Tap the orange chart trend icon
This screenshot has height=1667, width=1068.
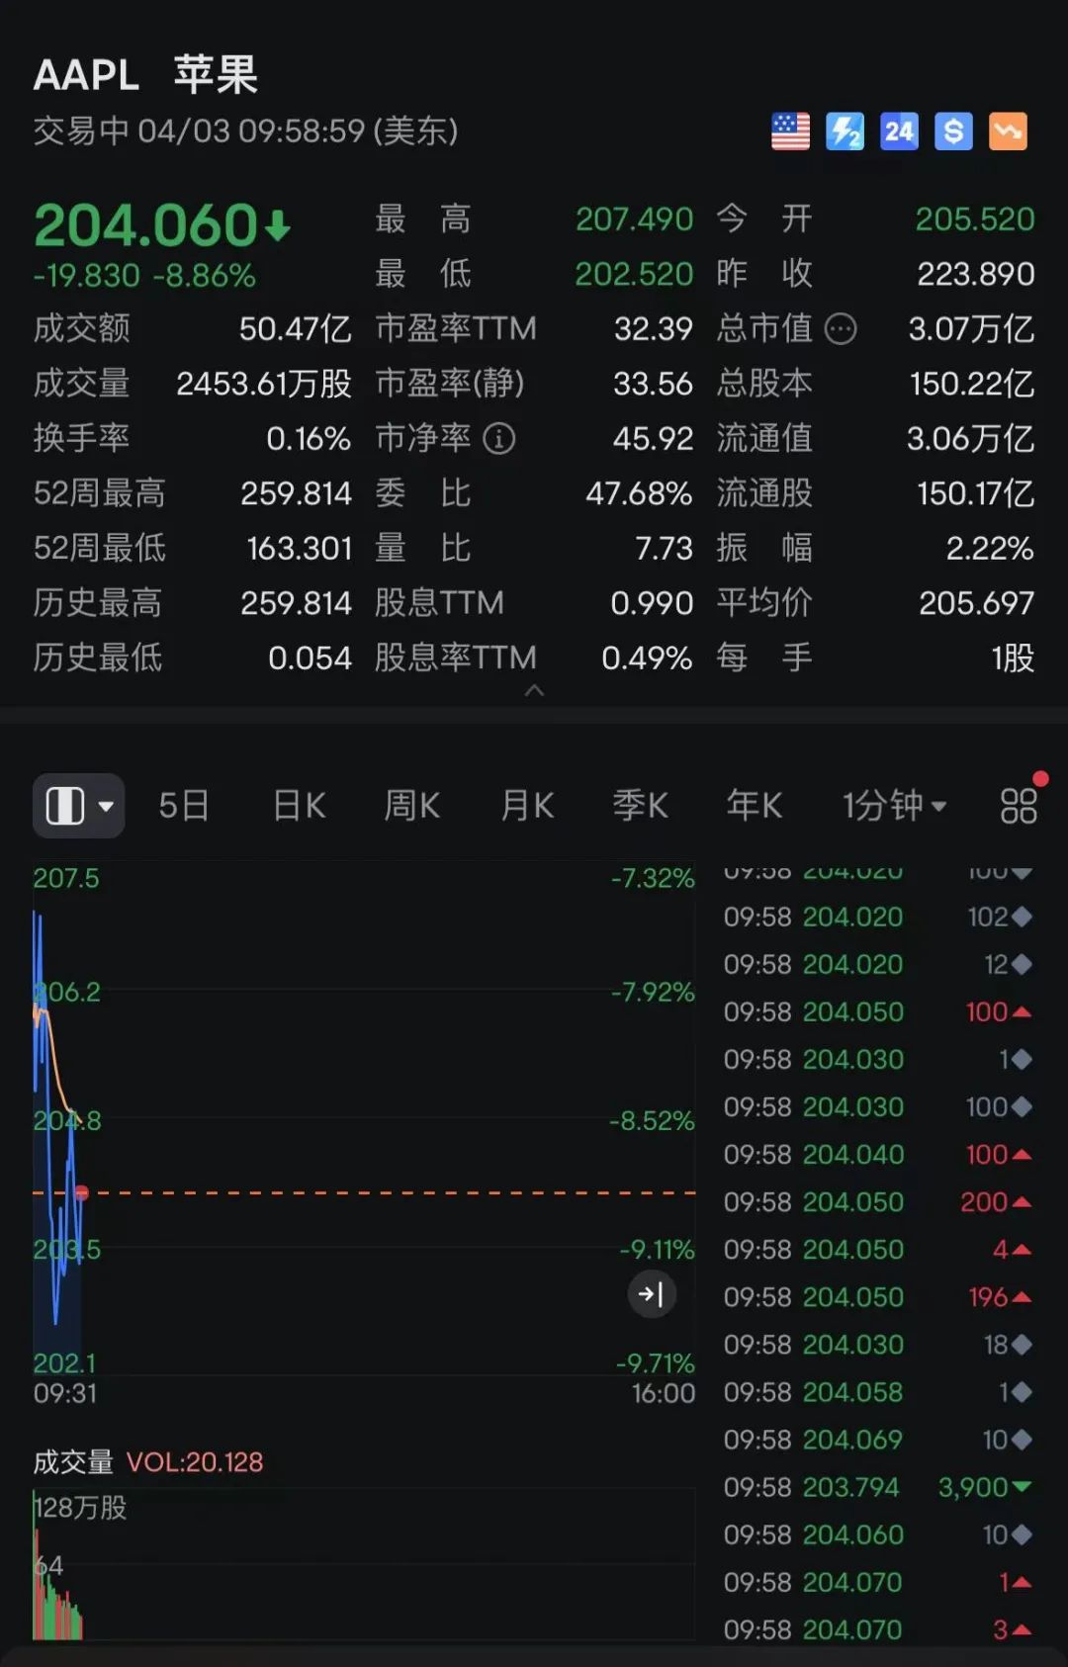(x=1008, y=132)
